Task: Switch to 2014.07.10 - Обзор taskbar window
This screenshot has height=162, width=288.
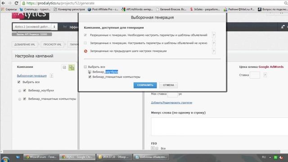Action: 114,157
